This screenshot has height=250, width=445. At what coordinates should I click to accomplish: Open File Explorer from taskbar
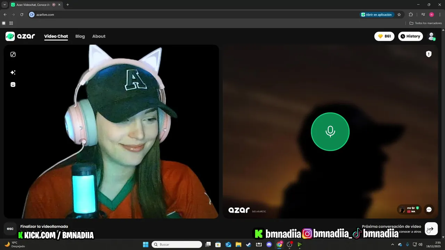click(238, 244)
